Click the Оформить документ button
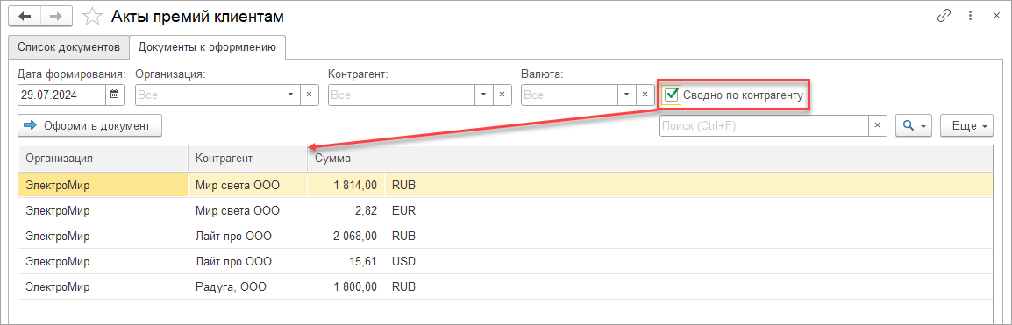 89,126
